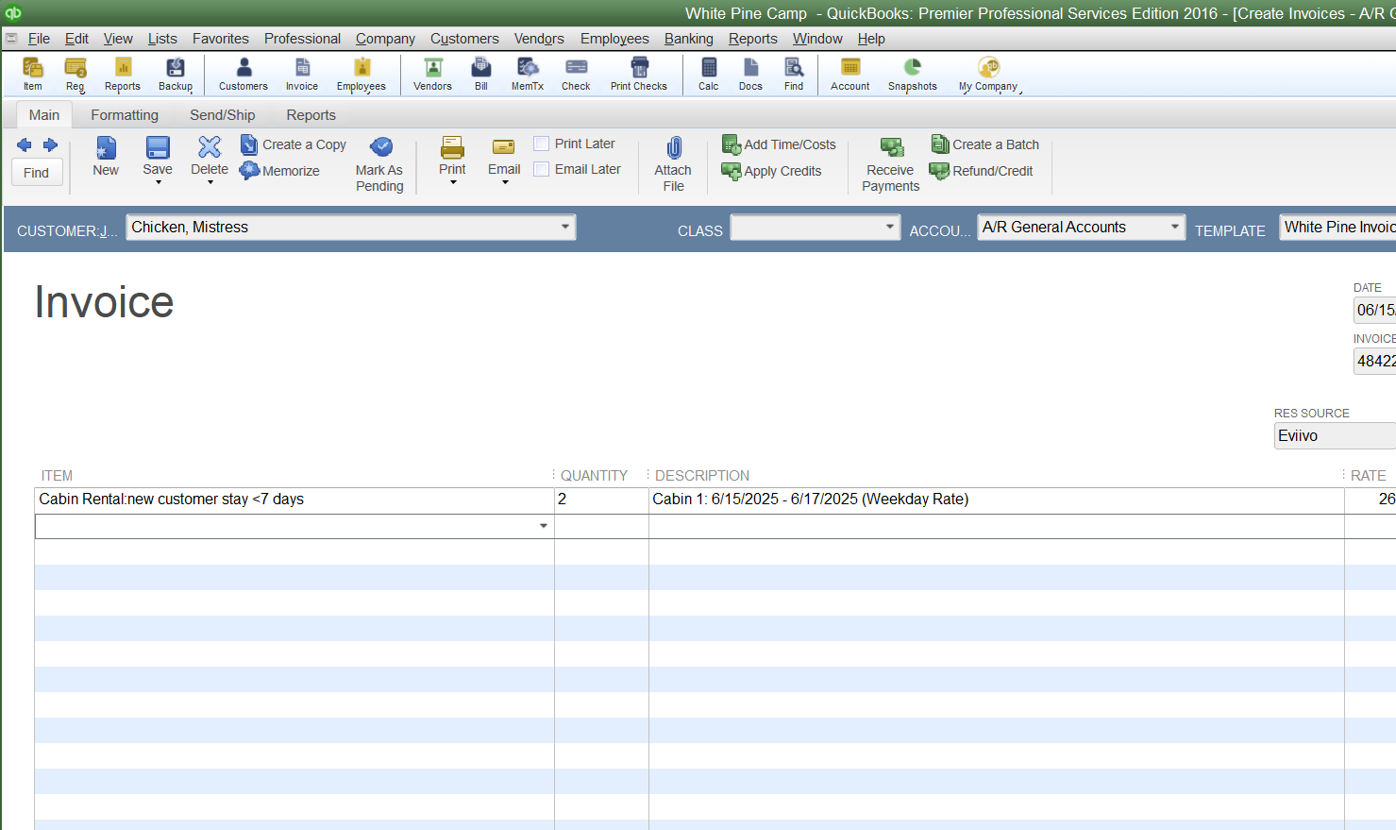Click the RES SOURCE field with Eviivo
Screen dimensions: 1396x830
(x=1335, y=435)
